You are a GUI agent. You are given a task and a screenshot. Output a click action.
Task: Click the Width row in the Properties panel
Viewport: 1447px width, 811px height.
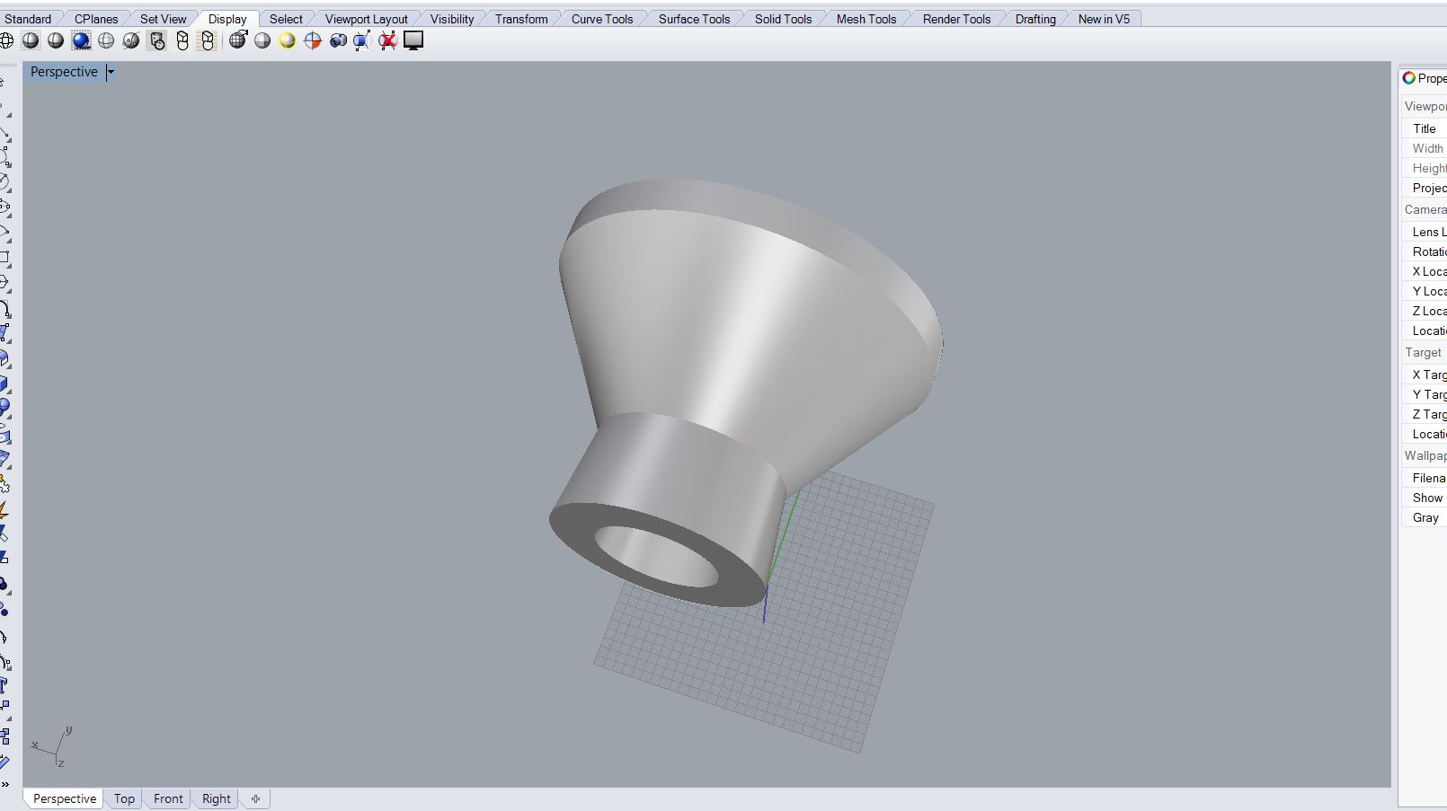click(1425, 148)
